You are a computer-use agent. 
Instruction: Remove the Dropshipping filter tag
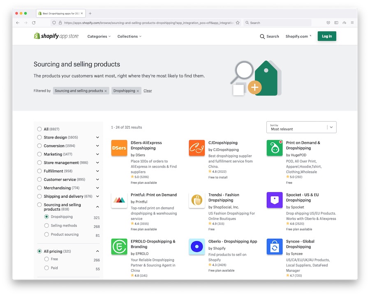click(x=138, y=91)
